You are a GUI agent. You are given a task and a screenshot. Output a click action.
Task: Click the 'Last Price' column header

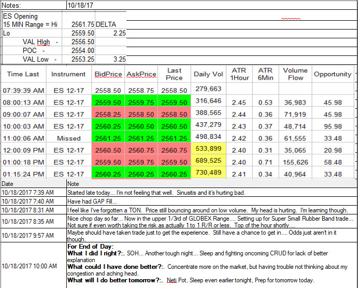pos(174,74)
